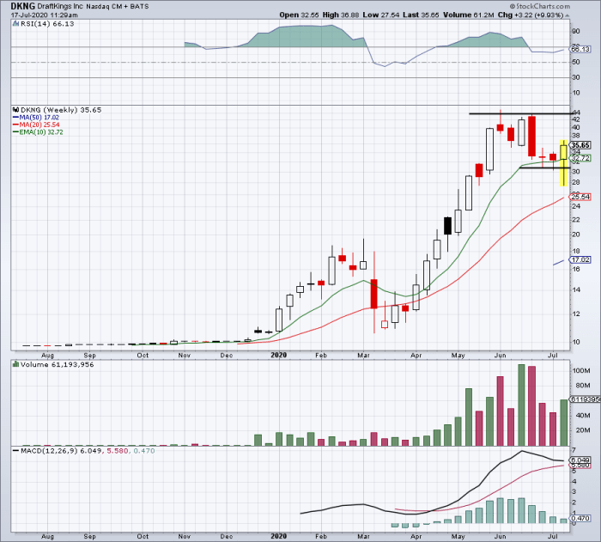Click the 17-Jul-2020 11:29am timestamp
Image resolution: width=601 pixels, height=542 pixels.
tap(44, 15)
